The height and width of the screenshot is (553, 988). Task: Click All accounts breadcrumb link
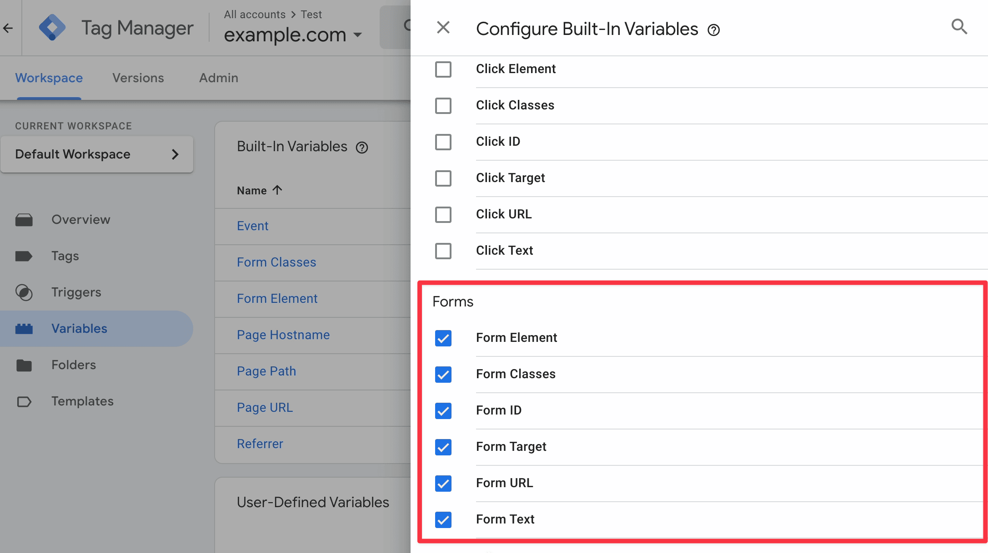[255, 15]
